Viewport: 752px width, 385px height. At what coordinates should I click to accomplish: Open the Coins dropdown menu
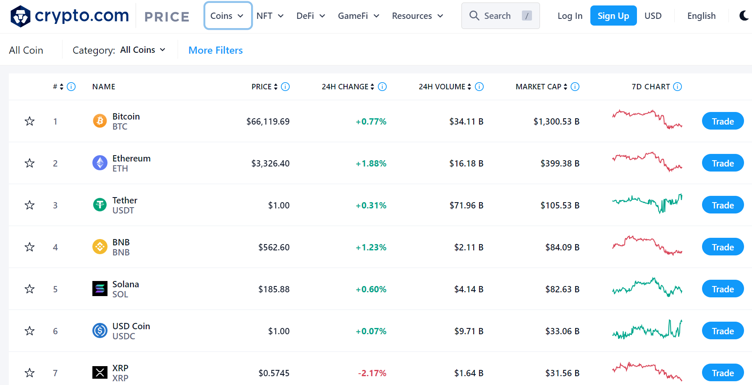pyautogui.click(x=228, y=16)
